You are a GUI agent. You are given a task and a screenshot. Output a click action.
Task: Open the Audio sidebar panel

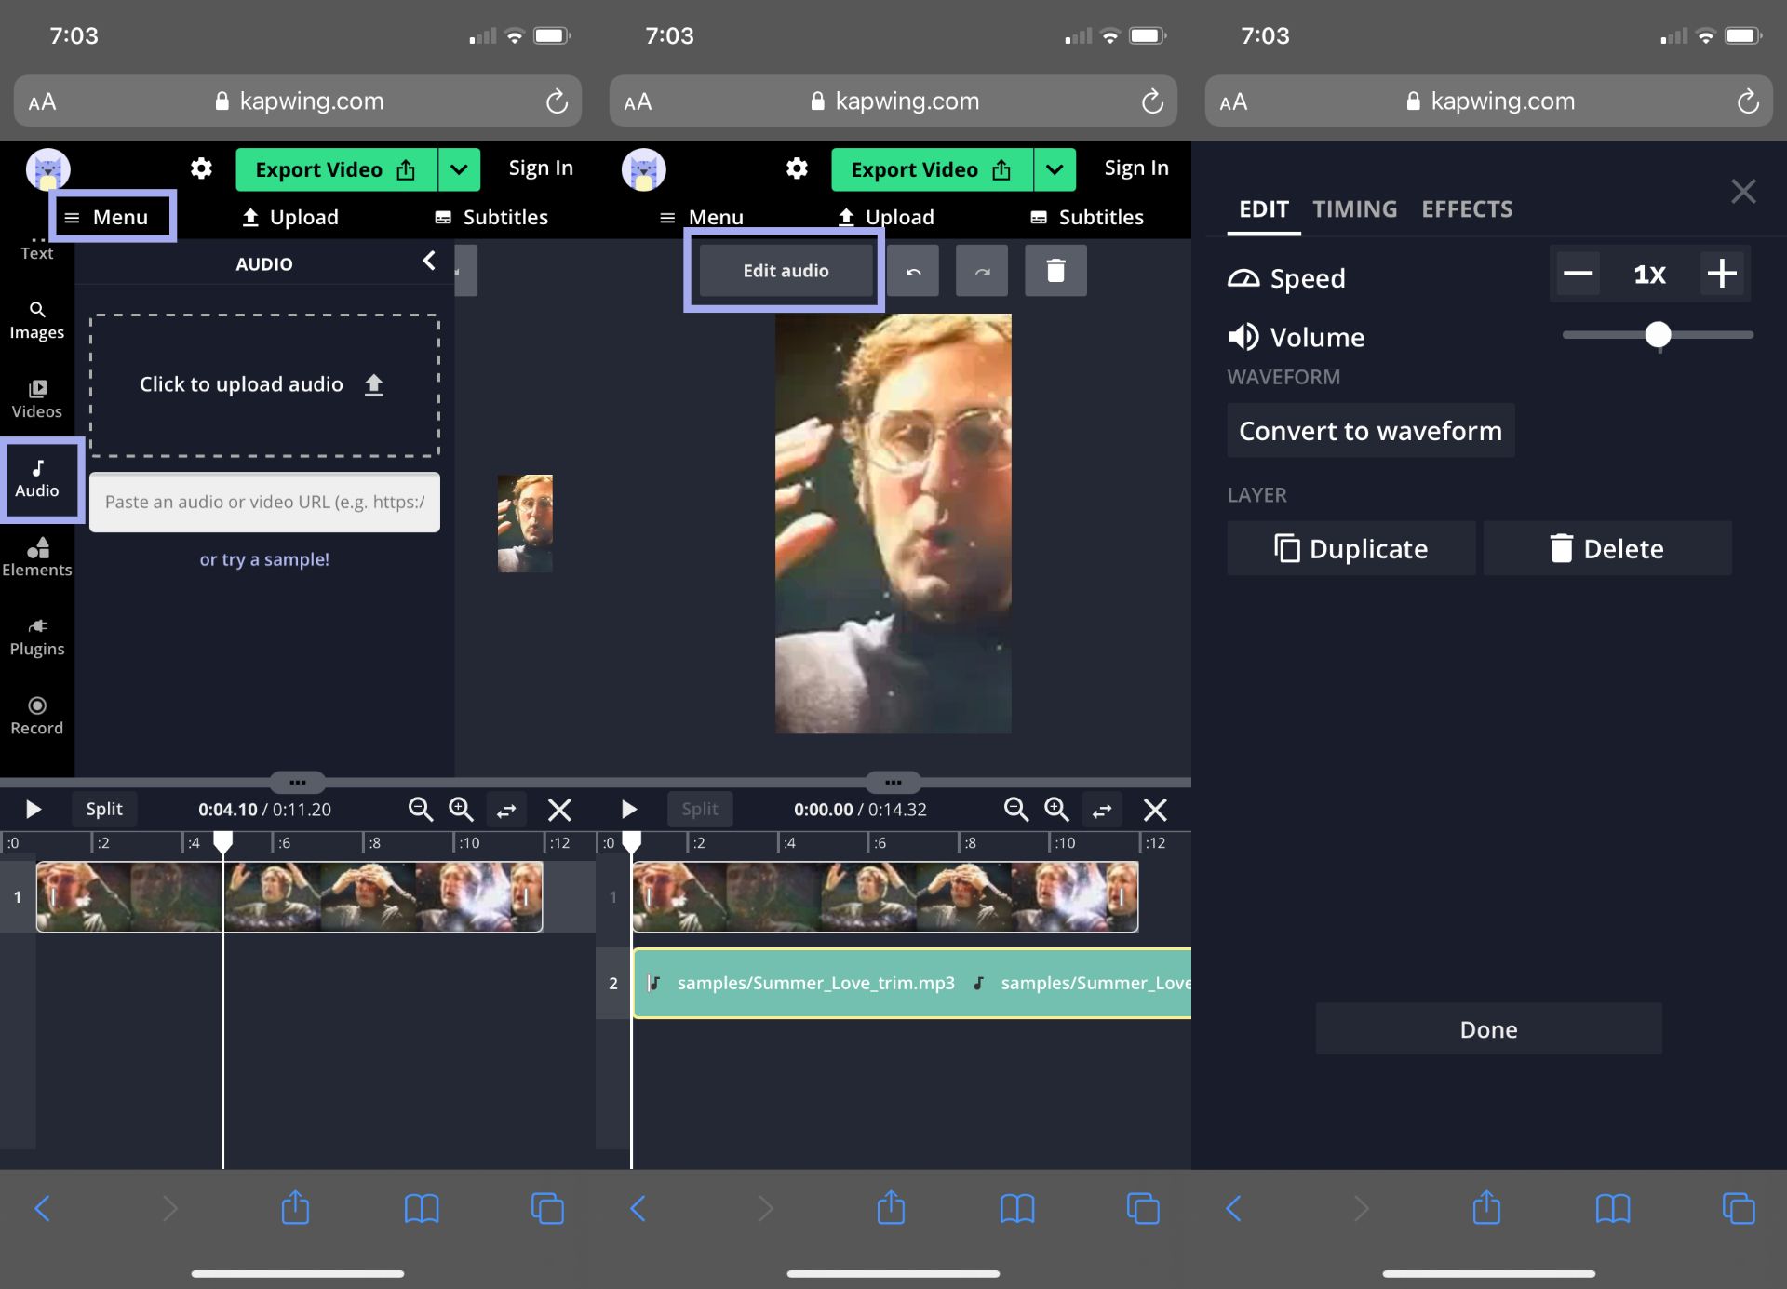pos(37,478)
